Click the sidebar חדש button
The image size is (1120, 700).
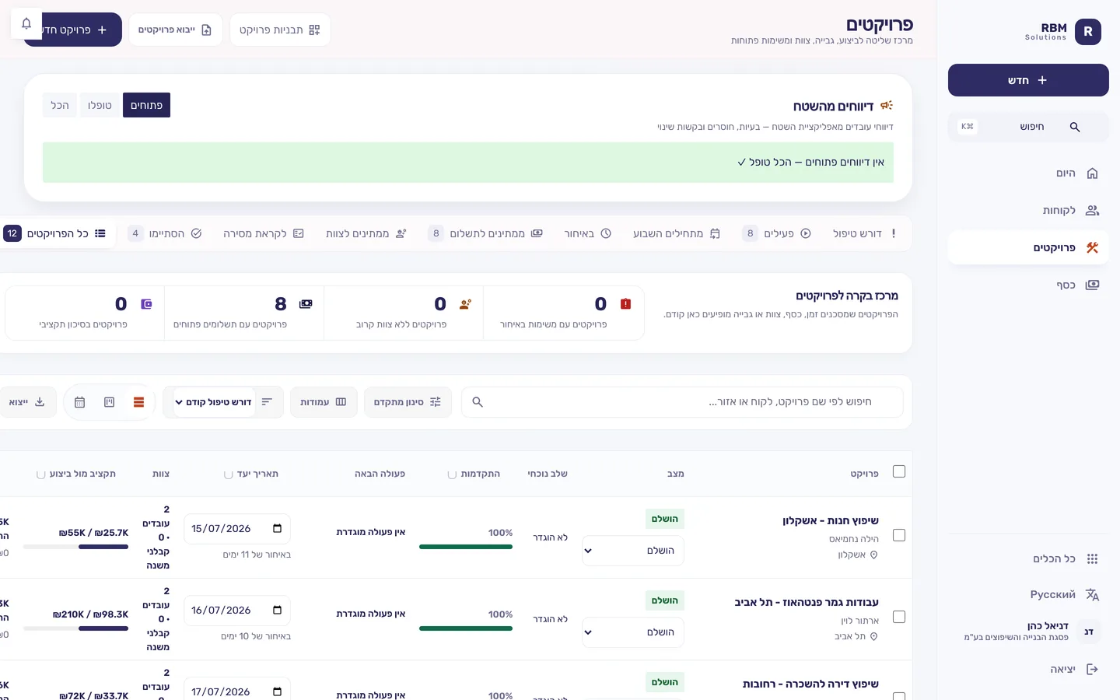coord(1028,80)
